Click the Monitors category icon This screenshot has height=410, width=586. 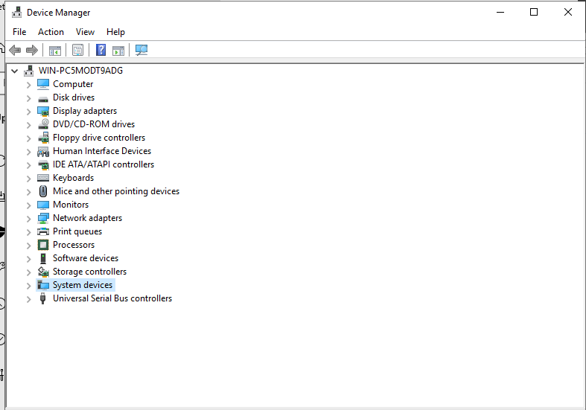point(43,205)
